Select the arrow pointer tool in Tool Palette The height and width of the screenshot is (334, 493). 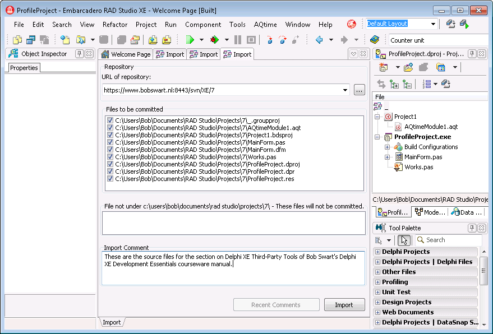pyautogui.click(x=404, y=240)
